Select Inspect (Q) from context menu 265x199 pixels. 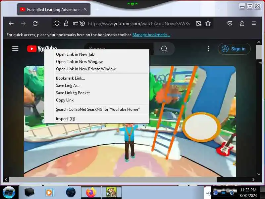[x=97, y=119]
